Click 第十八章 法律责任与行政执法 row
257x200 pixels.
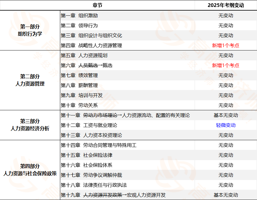(x=159, y=185)
